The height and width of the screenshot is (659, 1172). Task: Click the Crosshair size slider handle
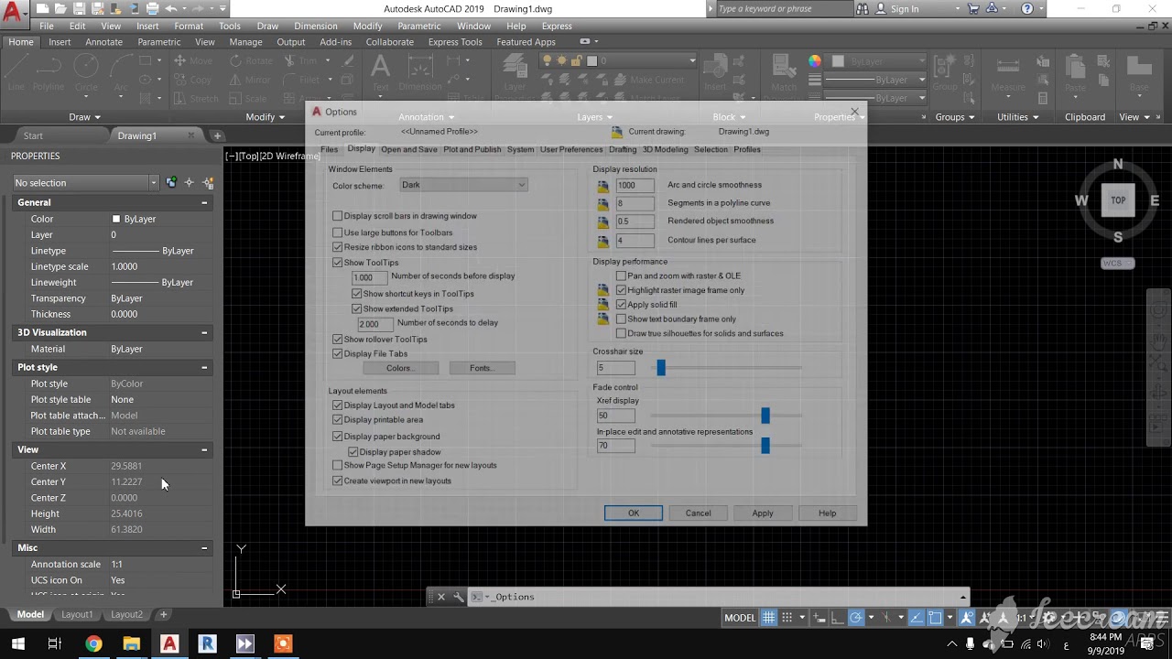pyautogui.click(x=661, y=368)
